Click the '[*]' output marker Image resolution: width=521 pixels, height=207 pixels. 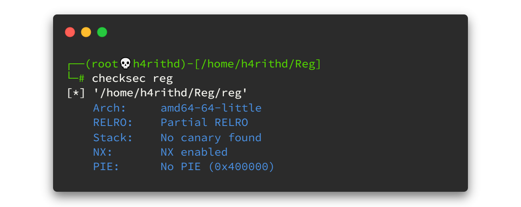coord(76,93)
